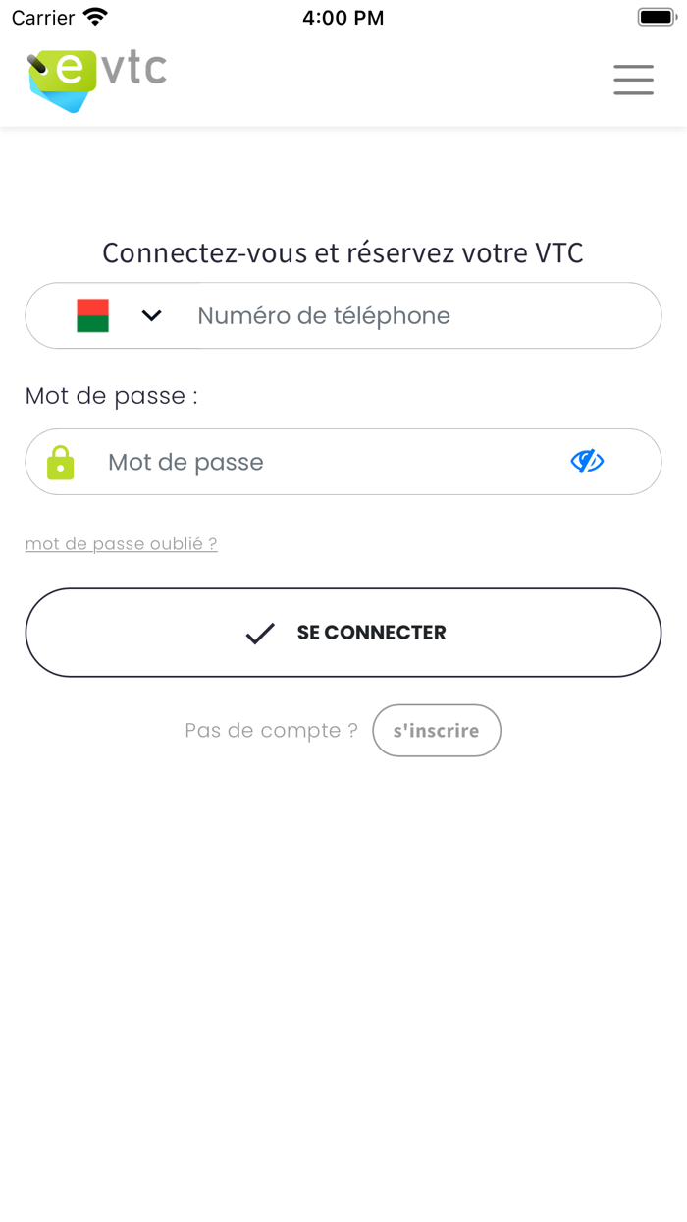This screenshot has width=687, height=1222.
Task: Click the green 'e' tag logo icon
Action: tap(64, 79)
